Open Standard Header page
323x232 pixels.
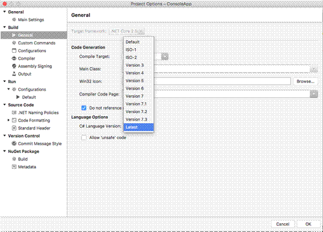(34, 128)
